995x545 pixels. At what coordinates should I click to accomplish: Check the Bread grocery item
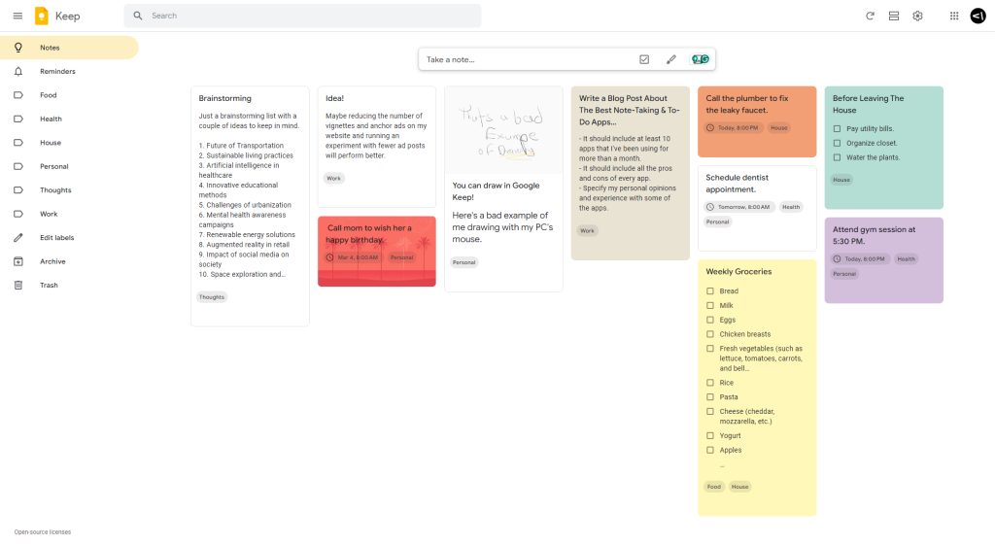(x=710, y=291)
